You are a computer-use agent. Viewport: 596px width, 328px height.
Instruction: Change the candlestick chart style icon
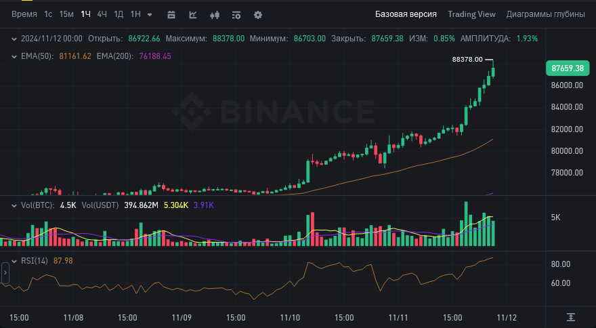pos(215,15)
